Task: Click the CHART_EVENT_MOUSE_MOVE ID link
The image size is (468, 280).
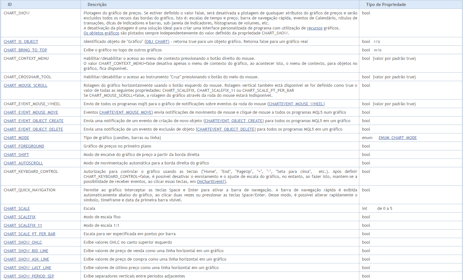Action: (x=31, y=112)
